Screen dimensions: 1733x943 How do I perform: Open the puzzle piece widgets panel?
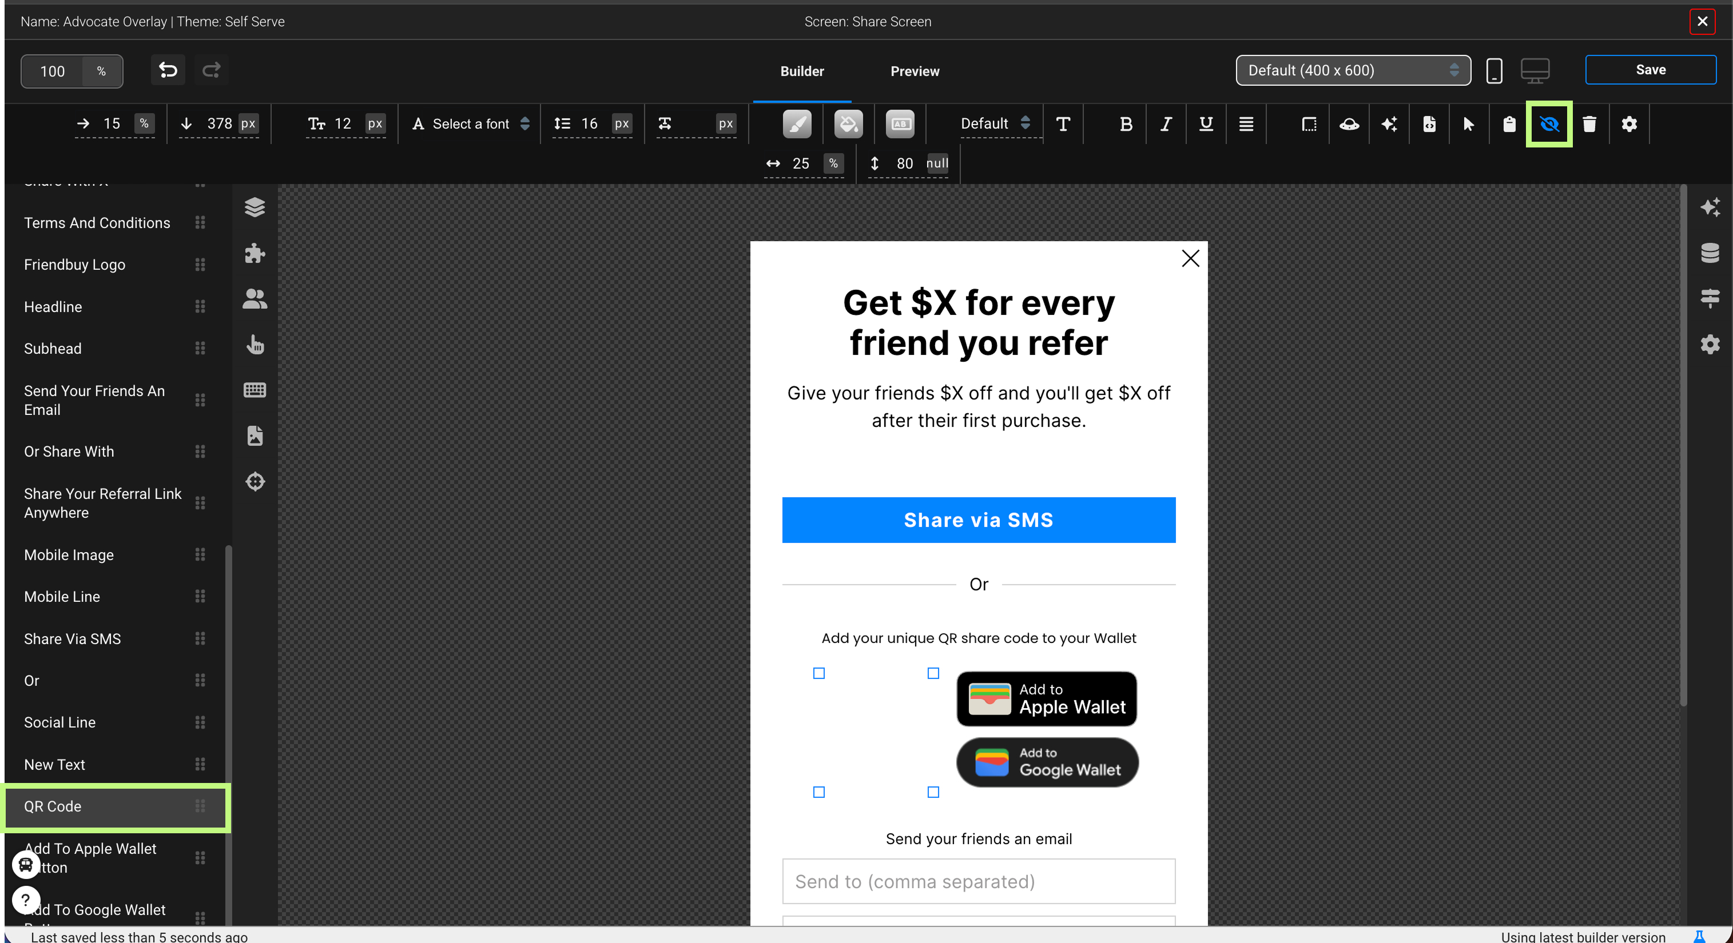255,253
